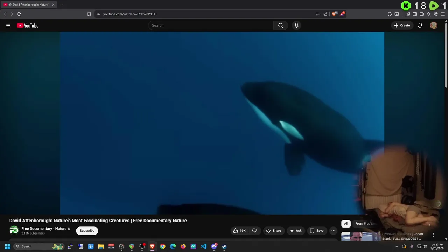Screen dimensions: 448x252
Task: Like the video with 16K likes
Action: 240,231
